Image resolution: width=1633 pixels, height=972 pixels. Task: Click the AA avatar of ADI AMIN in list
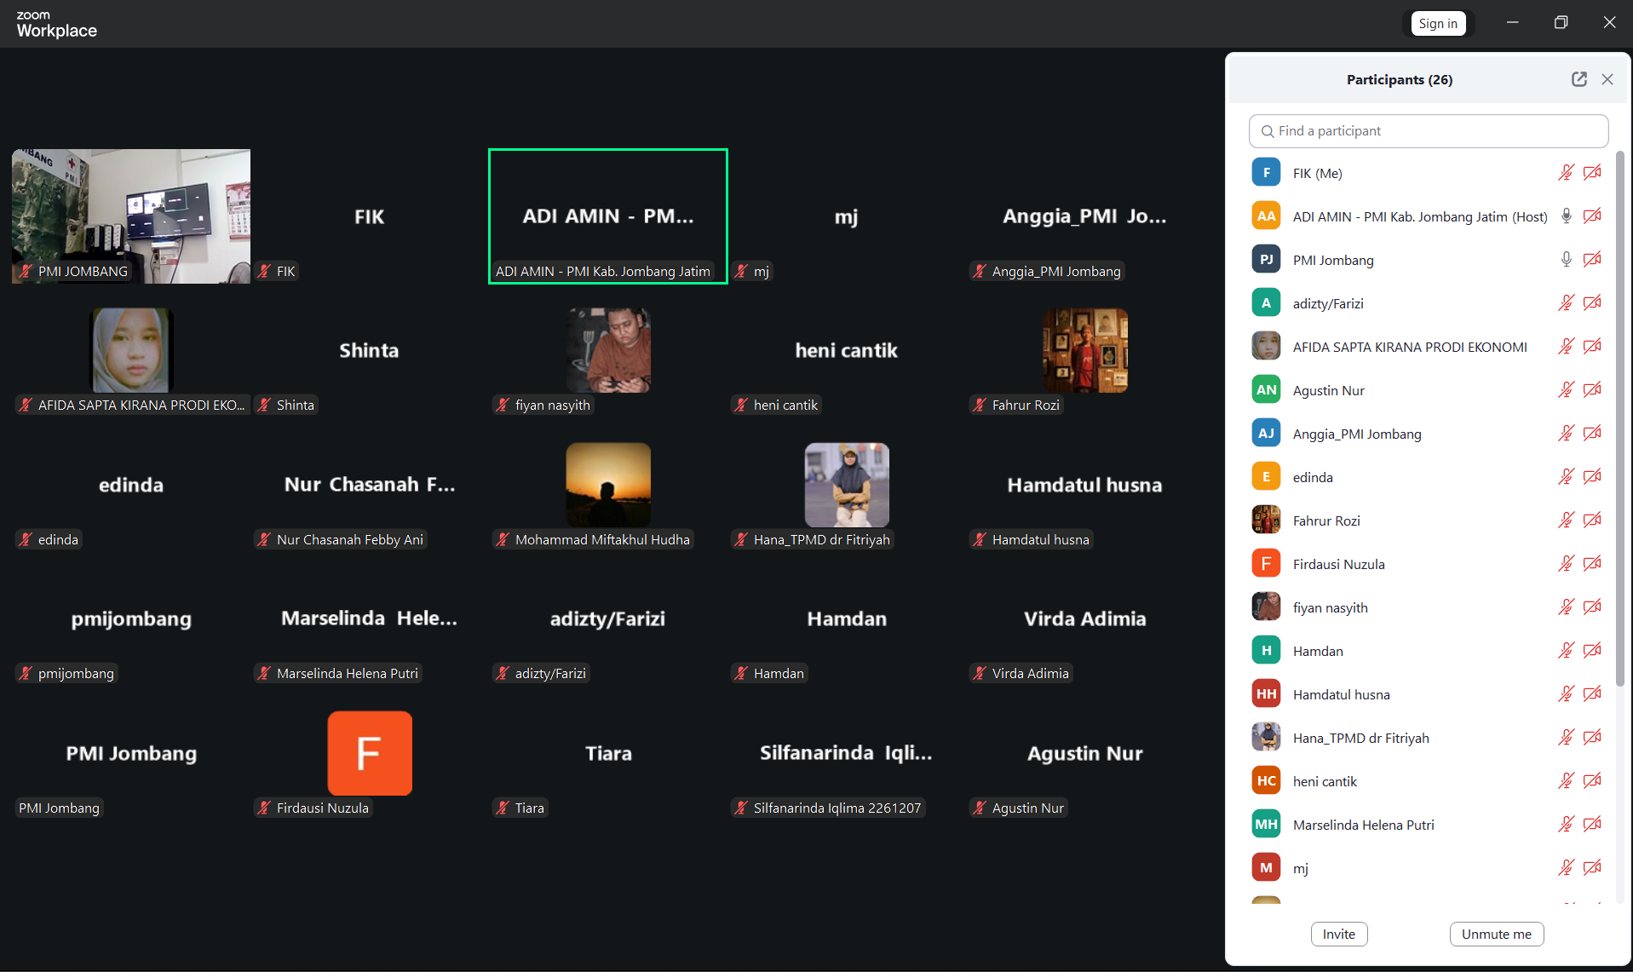pyautogui.click(x=1266, y=216)
